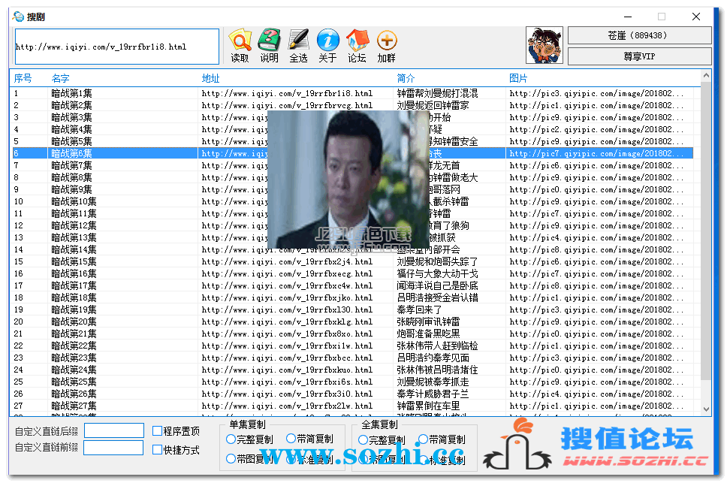Click the 暗战第21集 name cell
Screen dimensions: 727x483
coord(74,334)
